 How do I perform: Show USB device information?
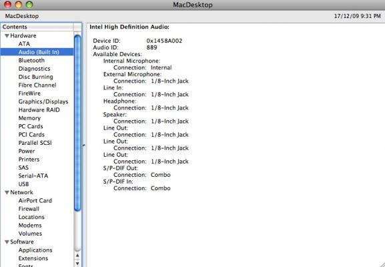[x=23, y=184]
